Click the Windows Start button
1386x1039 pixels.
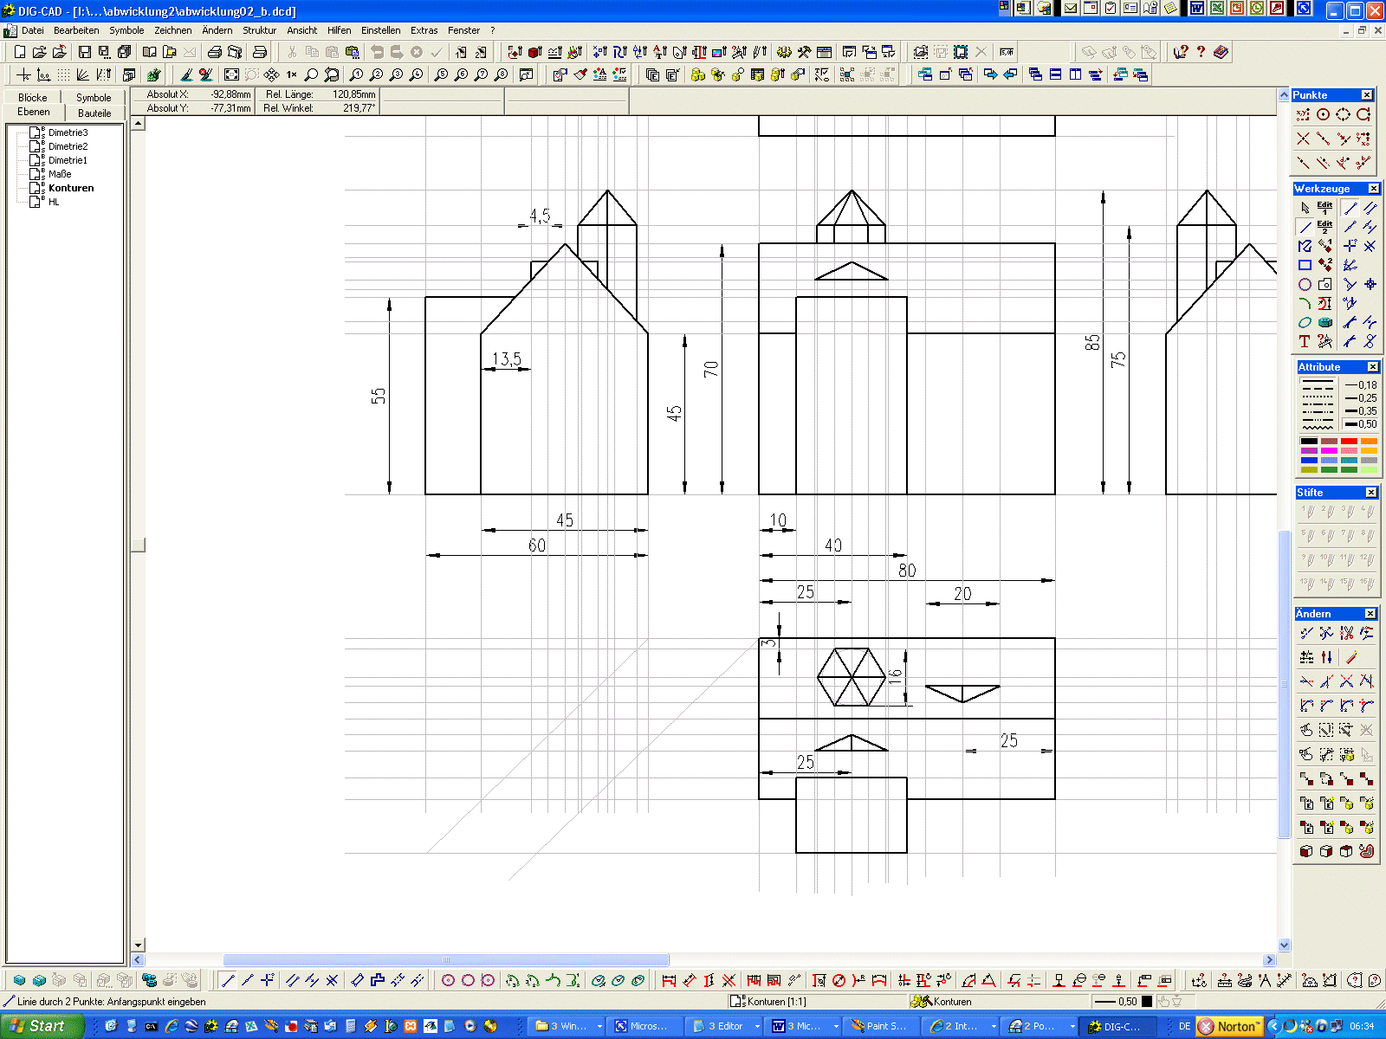[x=42, y=1026]
